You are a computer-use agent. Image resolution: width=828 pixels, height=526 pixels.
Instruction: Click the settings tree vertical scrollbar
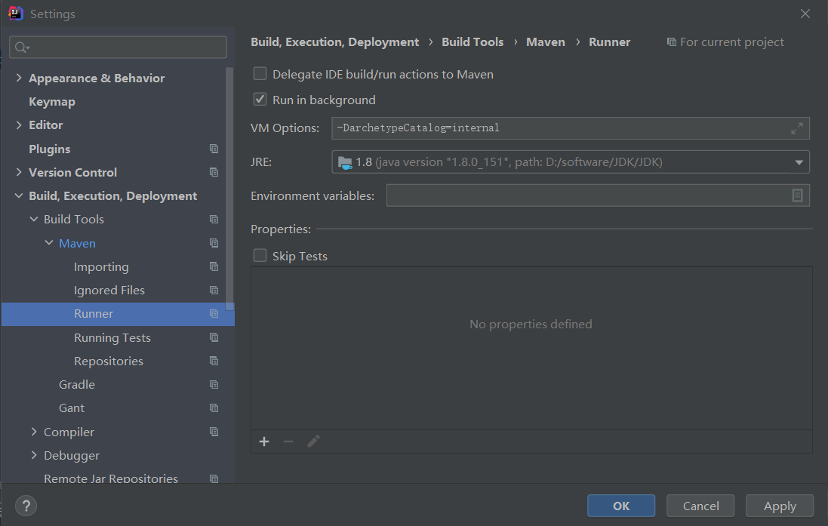pos(229,189)
